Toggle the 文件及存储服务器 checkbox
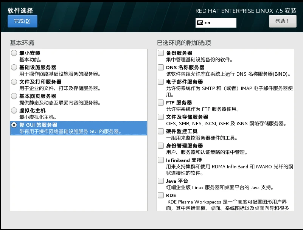Viewport: 303px width, 230px height. (161, 117)
